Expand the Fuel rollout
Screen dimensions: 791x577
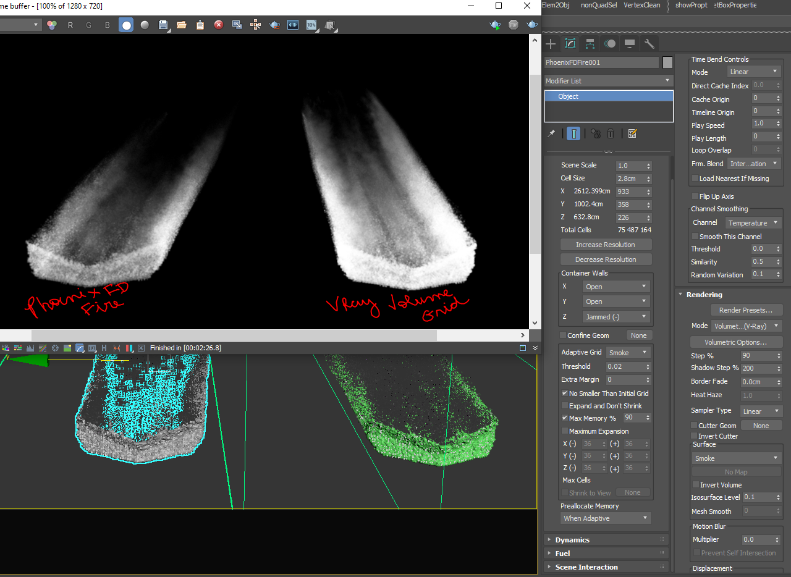point(606,554)
